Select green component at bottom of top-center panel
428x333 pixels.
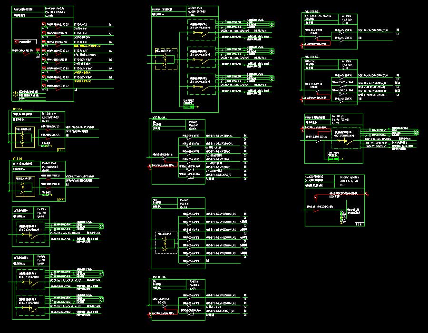click(x=189, y=107)
